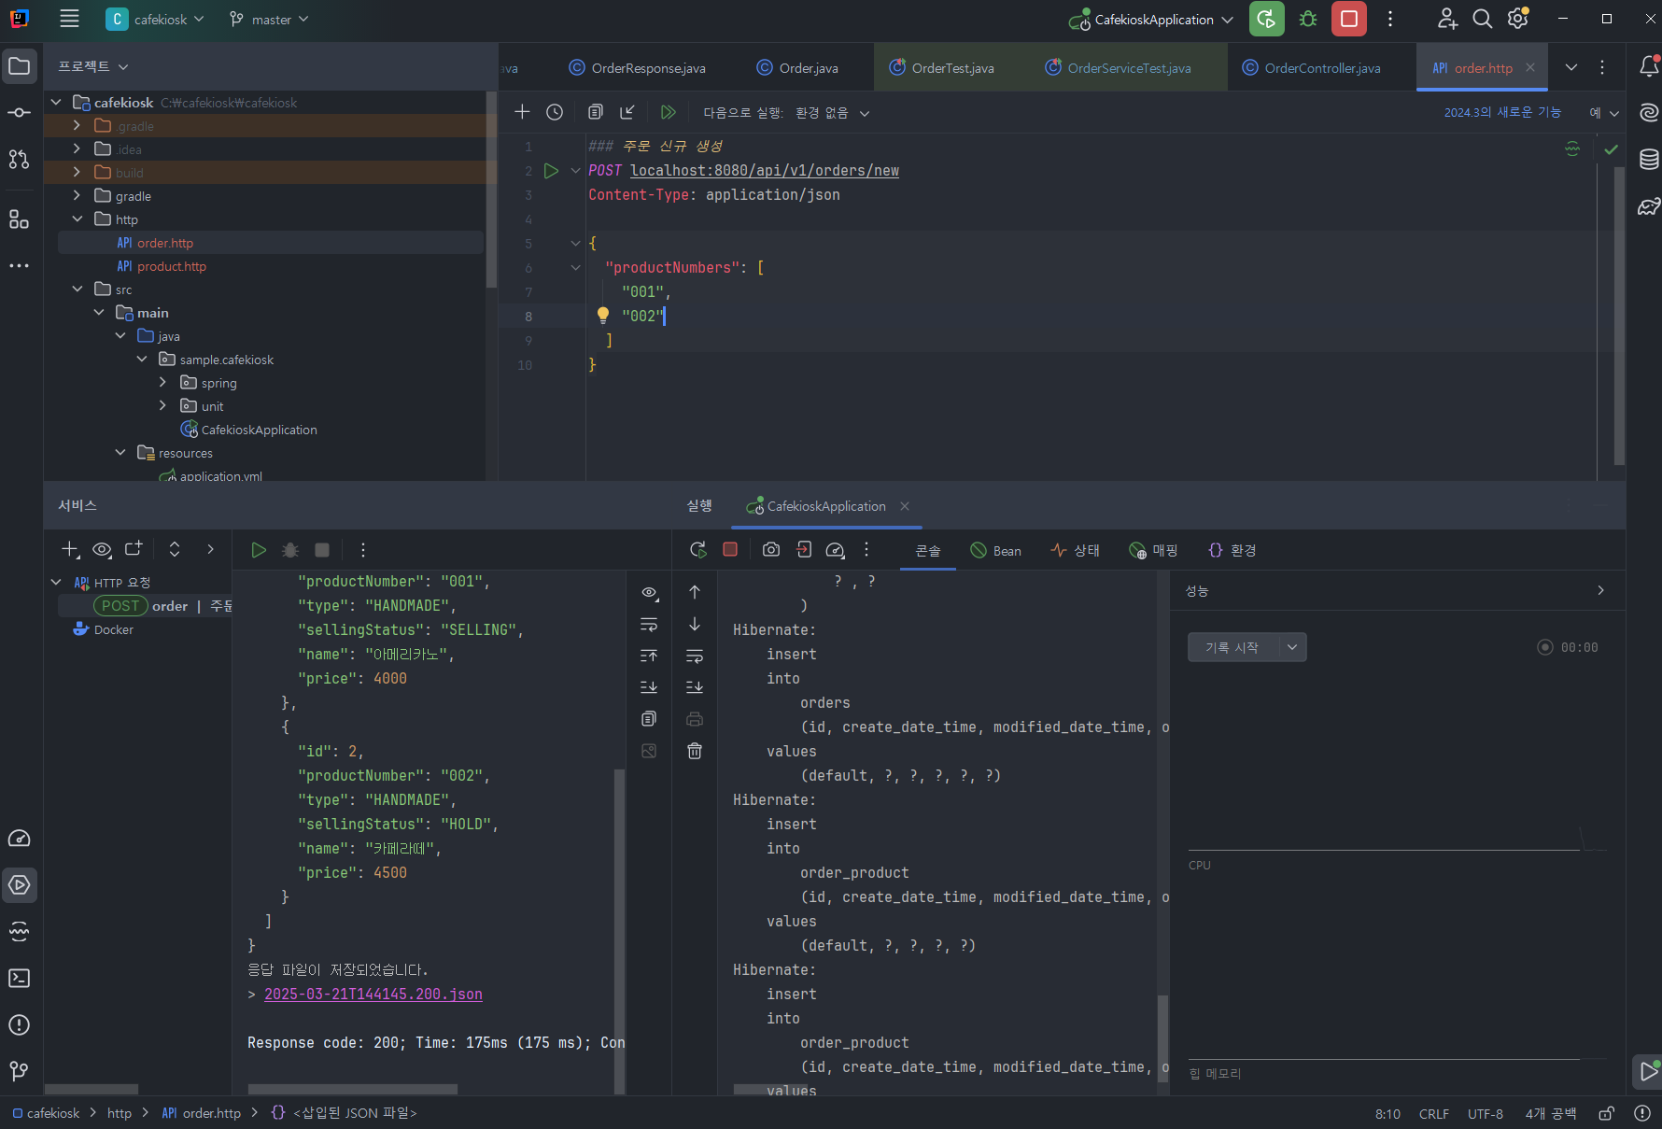Switch to the Bean tab
This screenshot has width=1662, height=1129.
click(995, 550)
